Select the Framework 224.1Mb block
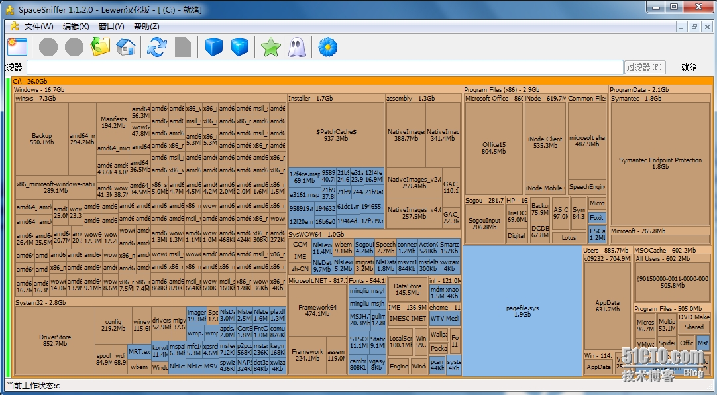 (307, 355)
